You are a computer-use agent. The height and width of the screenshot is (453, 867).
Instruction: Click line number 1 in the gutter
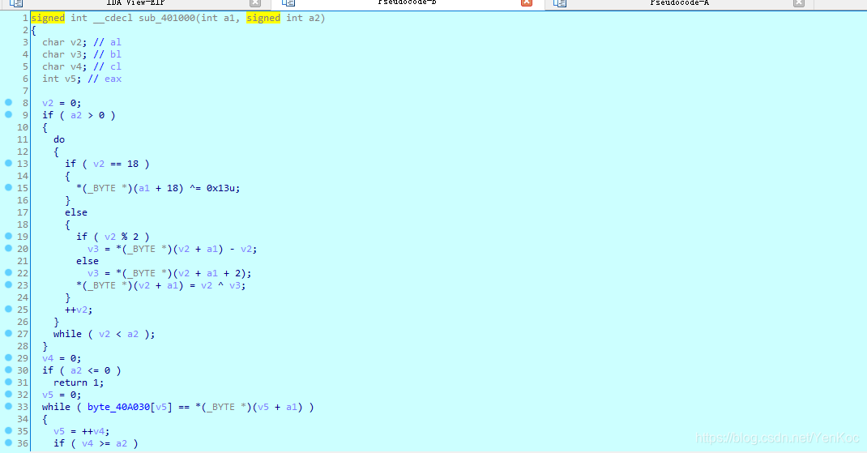point(25,18)
